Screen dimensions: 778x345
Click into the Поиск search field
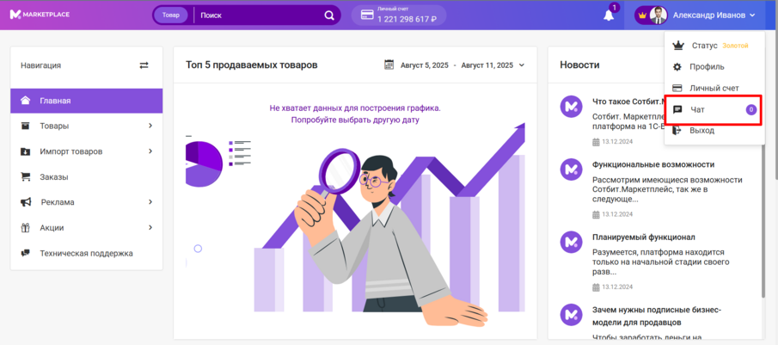258,15
